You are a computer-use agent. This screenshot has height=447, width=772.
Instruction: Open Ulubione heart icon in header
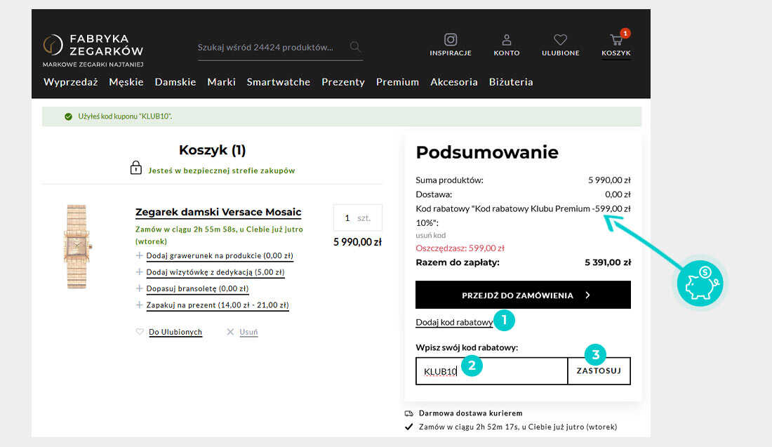(560, 39)
